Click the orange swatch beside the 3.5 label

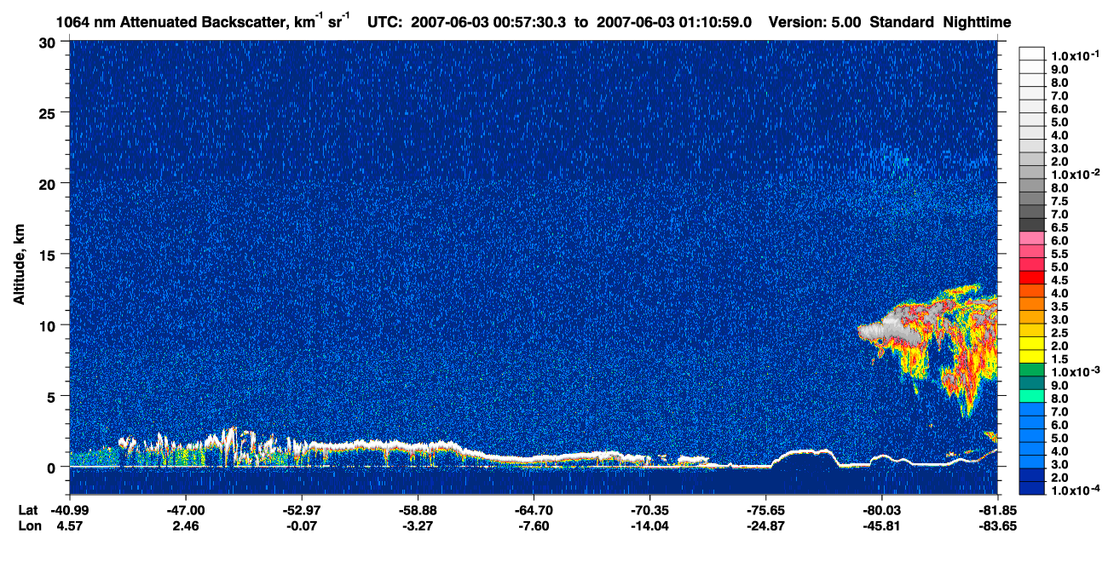[1032, 304]
